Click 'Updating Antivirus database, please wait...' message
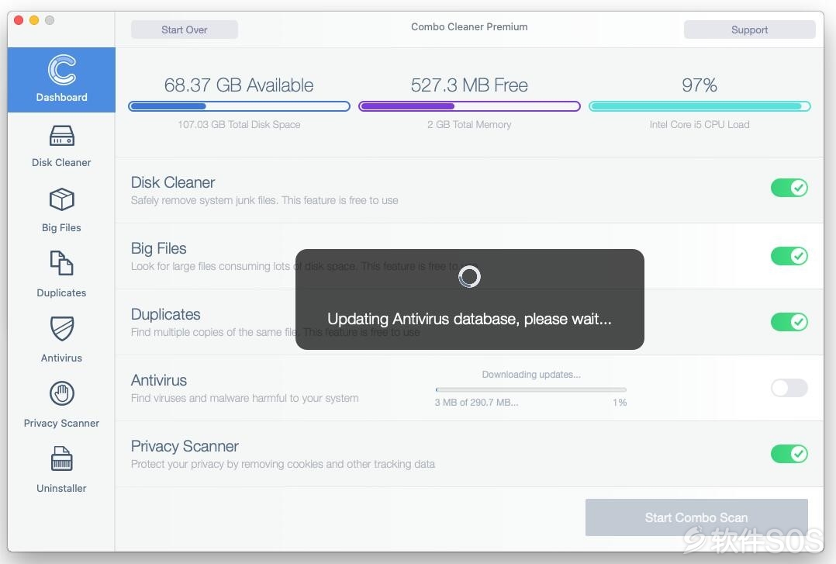This screenshot has width=836, height=564. click(x=469, y=319)
